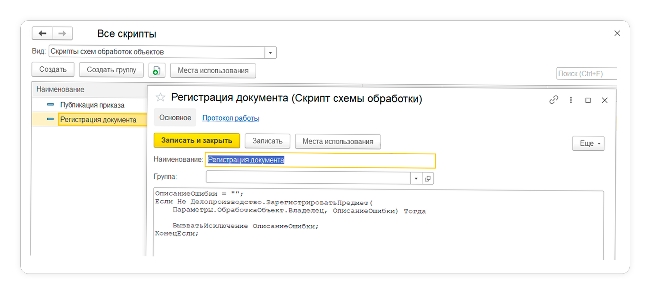
Task: Click the 'ВызватьИсключение ОписаниеОшибки;' code line
Action: click(x=246, y=226)
